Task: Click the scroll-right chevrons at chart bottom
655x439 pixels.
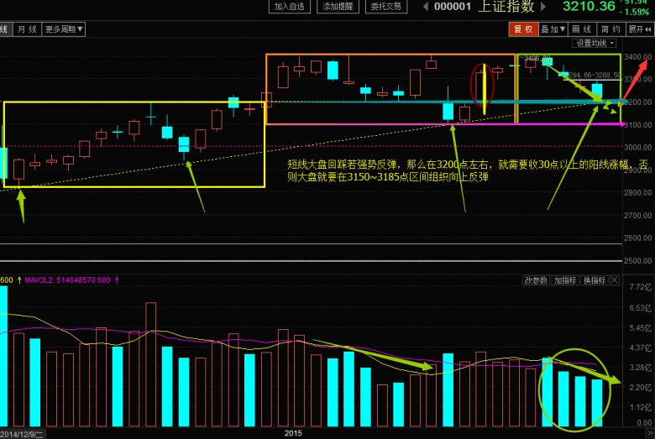Action: [x=647, y=432]
